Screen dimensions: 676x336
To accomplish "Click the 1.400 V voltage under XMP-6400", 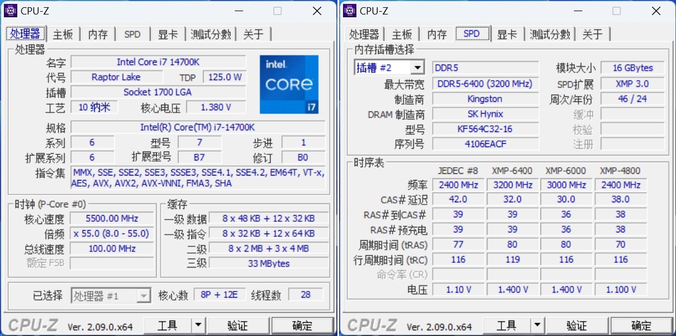I will pos(512,289).
